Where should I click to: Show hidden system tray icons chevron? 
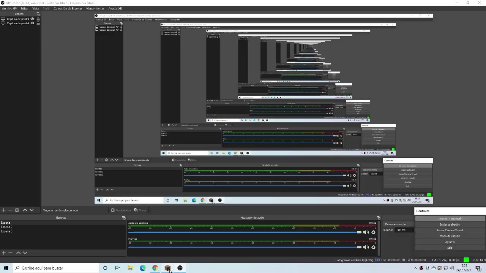(415, 268)
